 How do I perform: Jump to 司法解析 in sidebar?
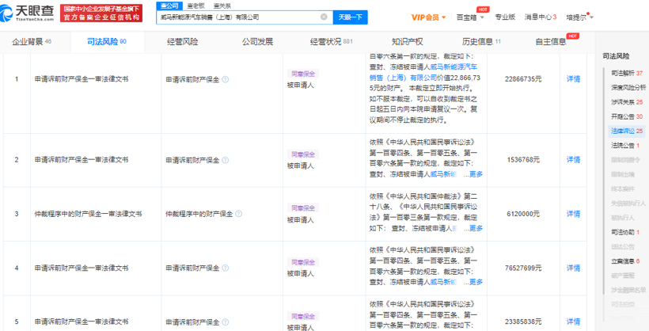tap(627, 74)
